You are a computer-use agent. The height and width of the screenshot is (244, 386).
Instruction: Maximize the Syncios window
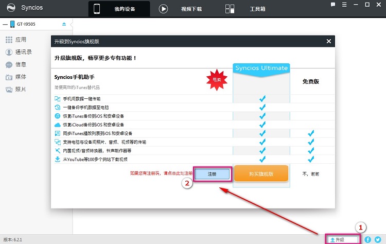click(x=367, y=5)
